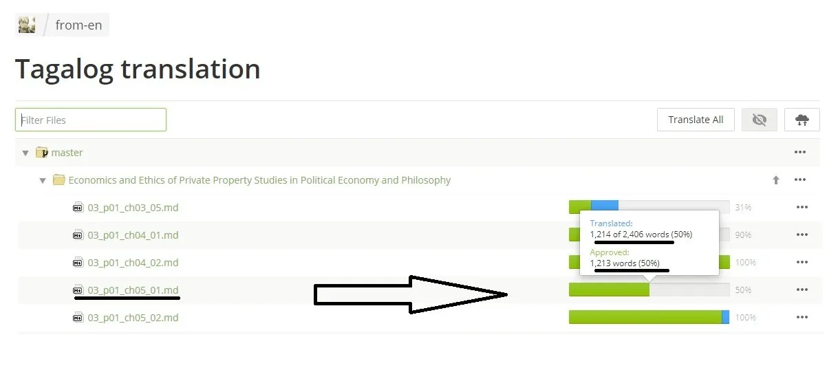This screenshot has width=838, height=370.
Task: Click the Translate All button
Action: [696, 120]
